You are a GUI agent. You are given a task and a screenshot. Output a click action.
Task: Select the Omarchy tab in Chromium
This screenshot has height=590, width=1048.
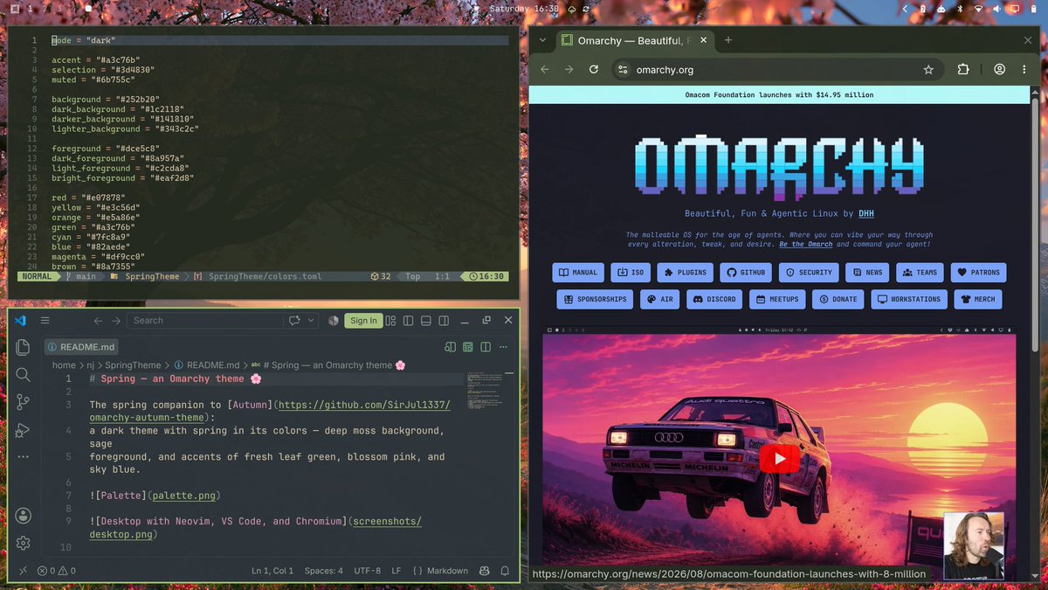click(633, 40)
